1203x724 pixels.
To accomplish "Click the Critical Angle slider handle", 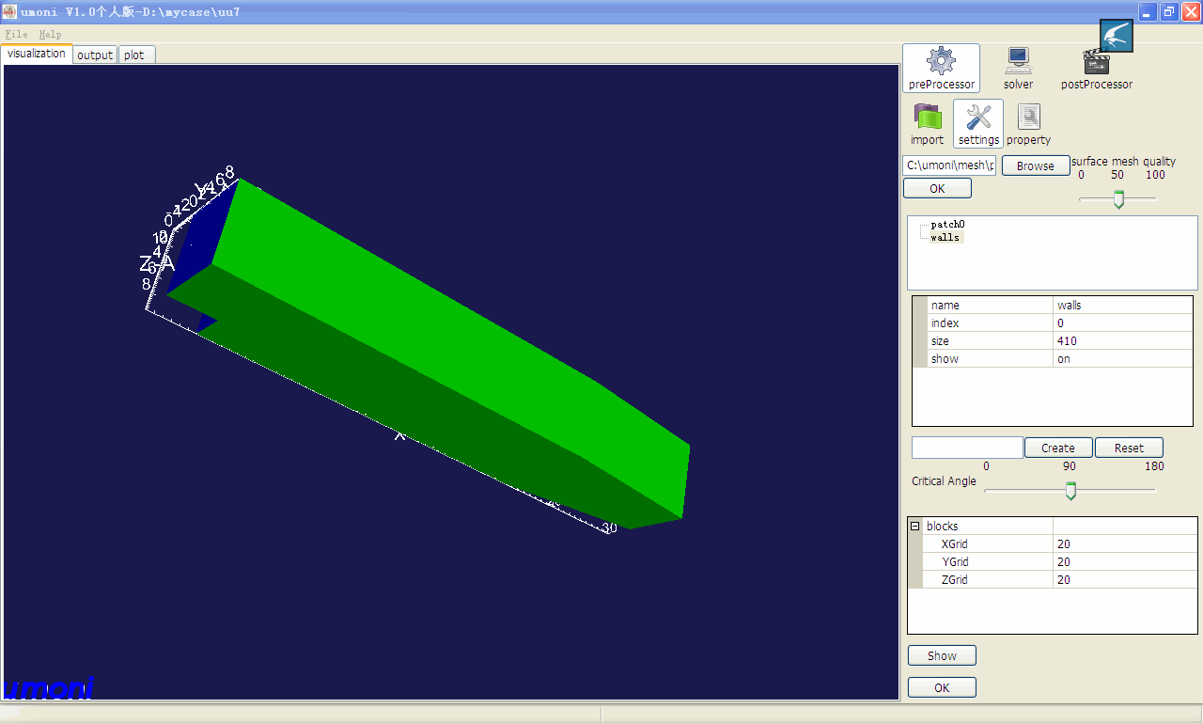I will (x=1070, y=491).
